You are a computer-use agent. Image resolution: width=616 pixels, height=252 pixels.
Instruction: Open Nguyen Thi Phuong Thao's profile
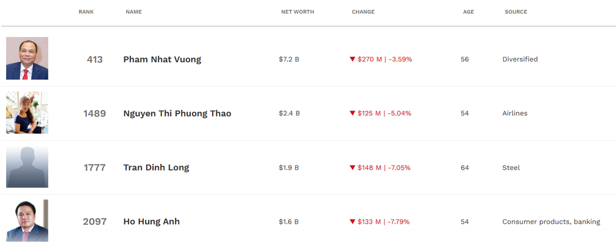[177, 114]
